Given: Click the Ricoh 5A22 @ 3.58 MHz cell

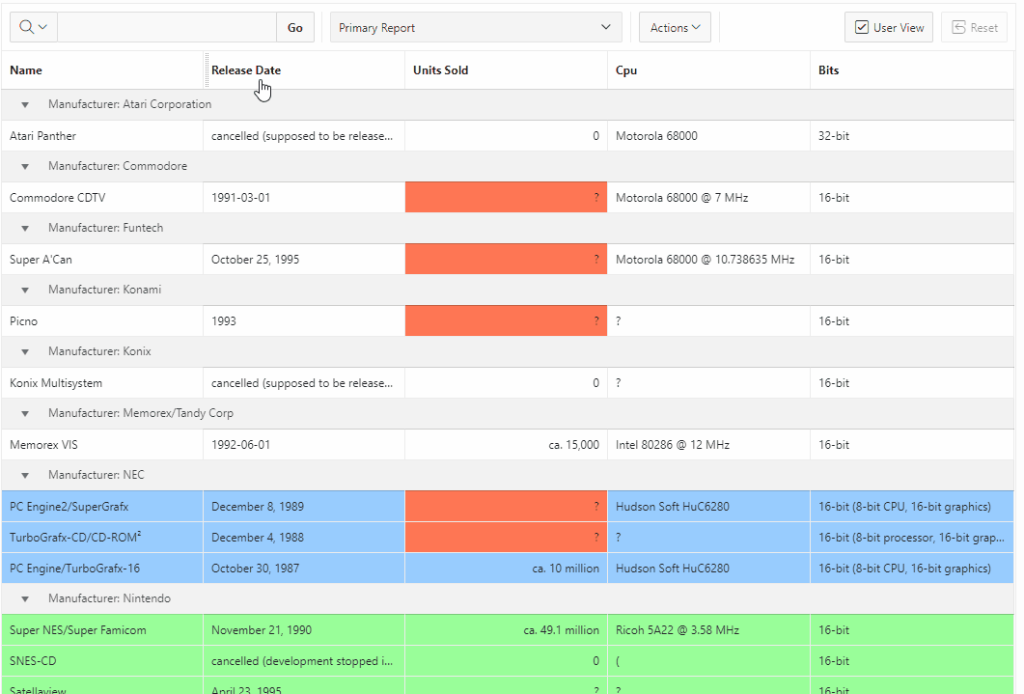Looking at the screenshot, I should 708,630.
